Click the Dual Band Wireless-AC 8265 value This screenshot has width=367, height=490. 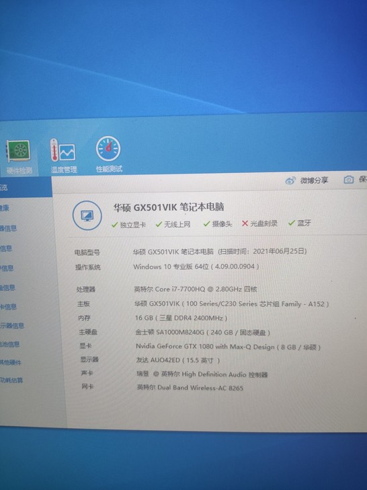(x=190, y=388)
